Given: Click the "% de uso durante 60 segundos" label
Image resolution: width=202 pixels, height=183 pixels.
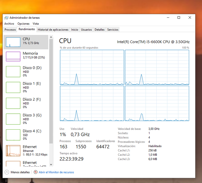Looking at the screenshot, I should (x=79, y=48).
